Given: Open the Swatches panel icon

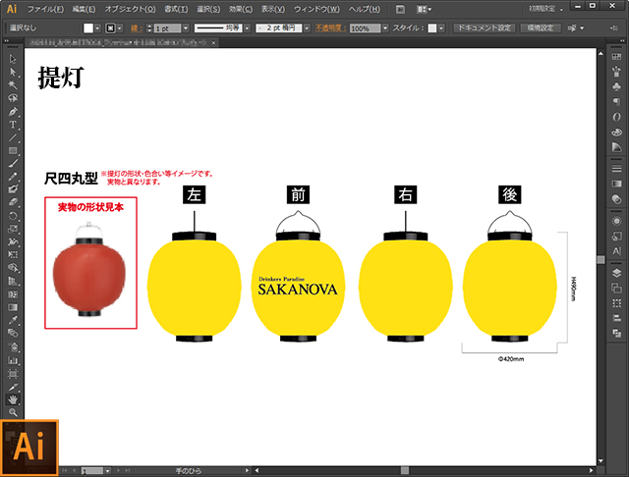Looking at the screenshot, I should click(616, 57).
